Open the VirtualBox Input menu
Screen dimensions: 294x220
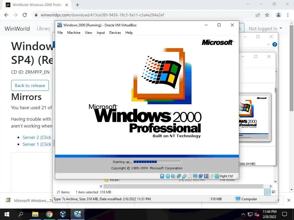[101, 33]
